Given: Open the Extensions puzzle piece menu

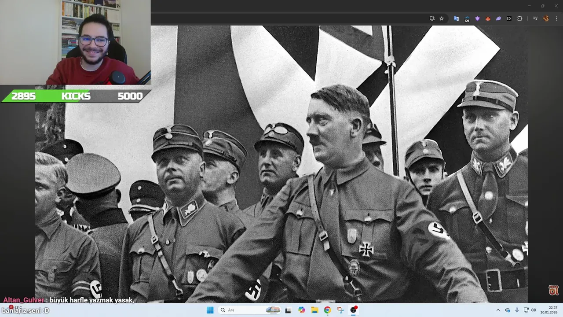Looking at the screenshot, I should point(520,18).
